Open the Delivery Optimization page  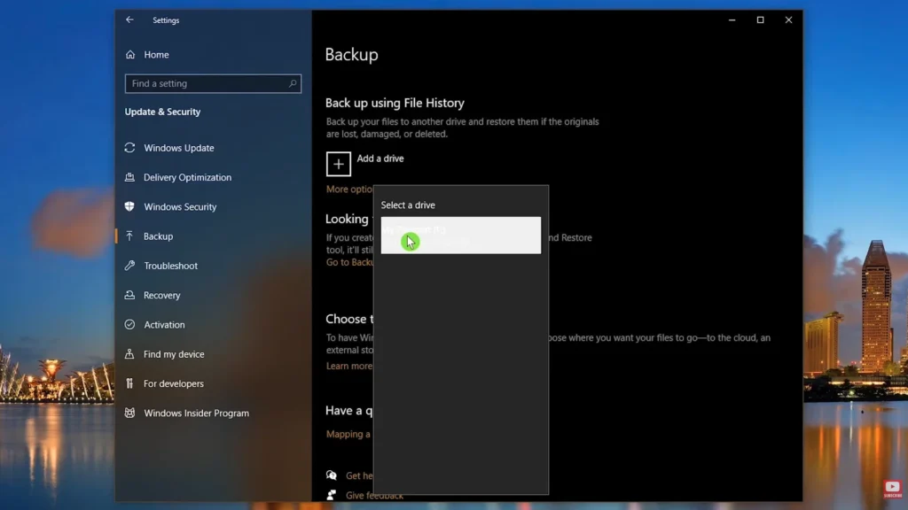[188, 177]
